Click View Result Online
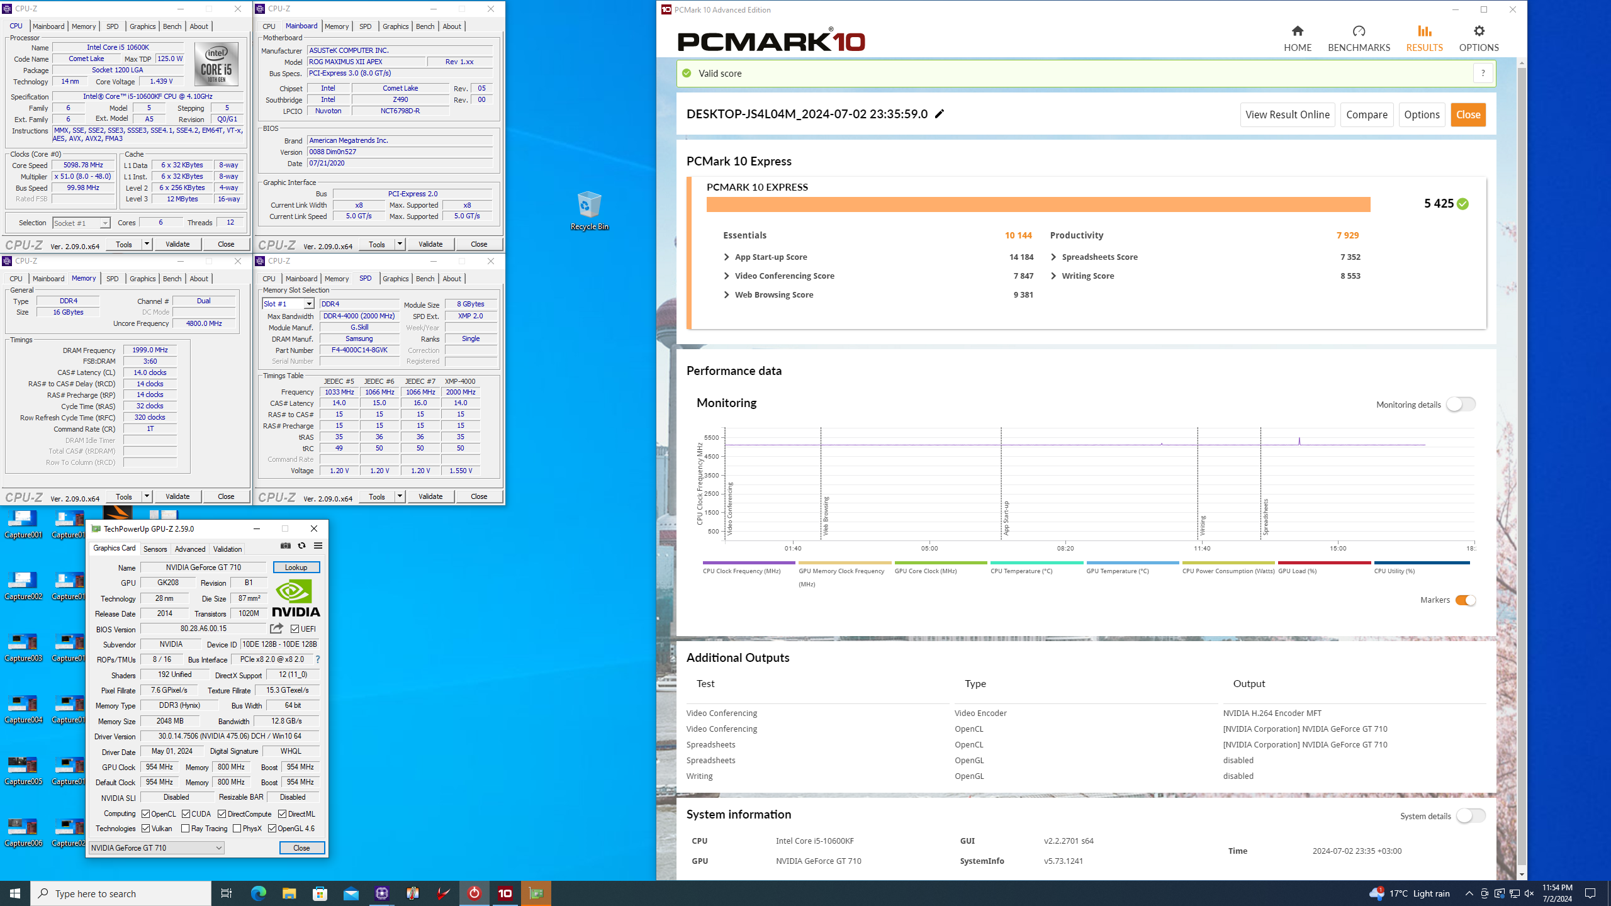Image resolution: width=1611 pixels, height=906 pixels. click(1287, 115)
